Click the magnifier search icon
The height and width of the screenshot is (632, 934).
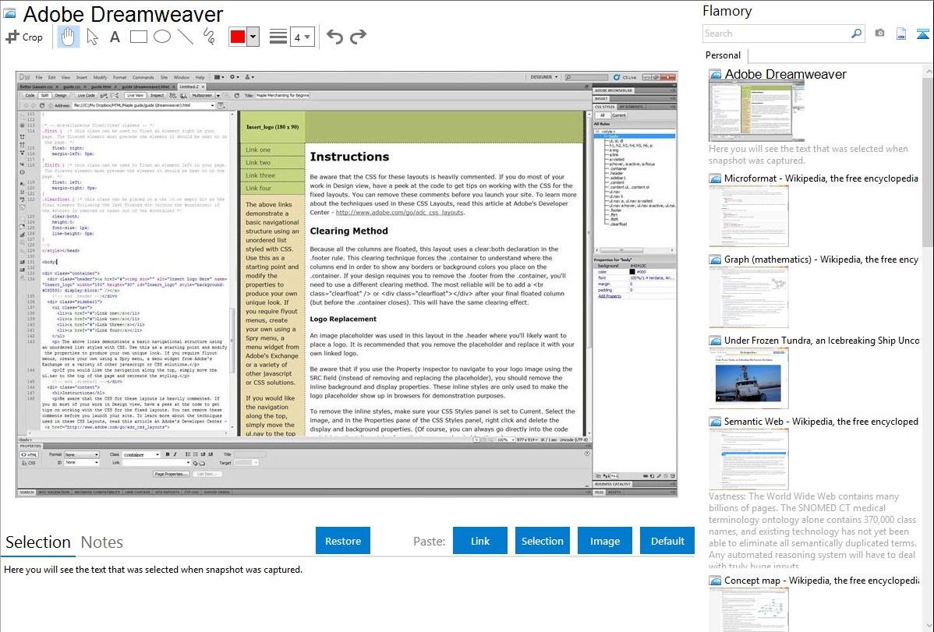pos(856,34)
